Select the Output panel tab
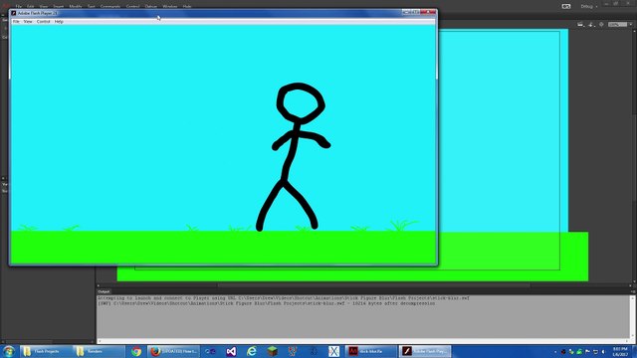Viewport: 637px width, 358px height. (104, 291)
